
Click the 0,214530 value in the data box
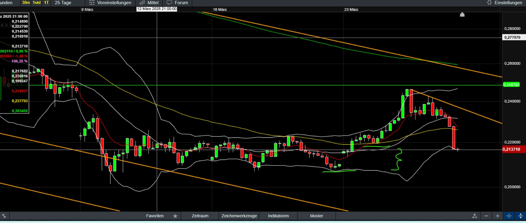pos(20,31)
